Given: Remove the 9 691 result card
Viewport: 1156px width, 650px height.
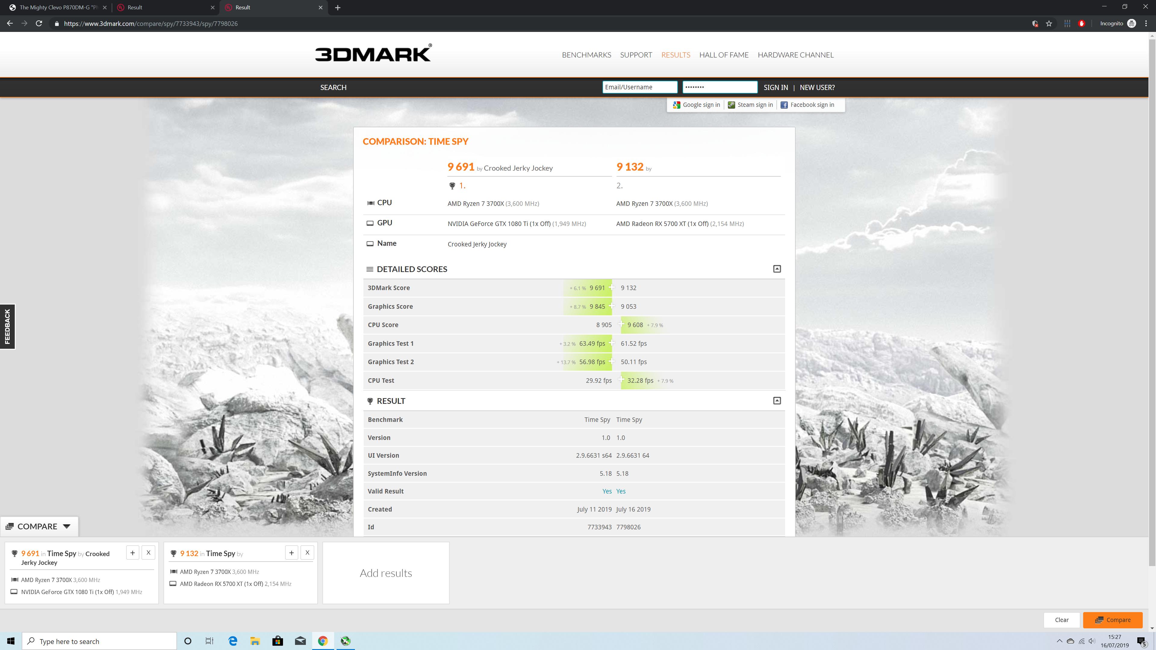Looking at the screenshot, I should [x=148, y=553].
